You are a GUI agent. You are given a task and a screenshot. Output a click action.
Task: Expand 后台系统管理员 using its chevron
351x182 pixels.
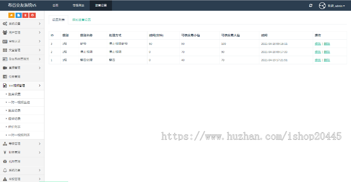click(40, 59)
